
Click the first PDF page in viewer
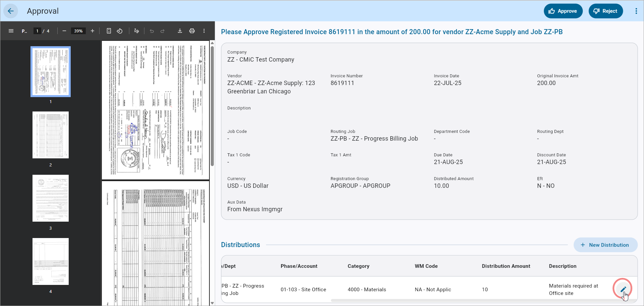tap(155, 110)
